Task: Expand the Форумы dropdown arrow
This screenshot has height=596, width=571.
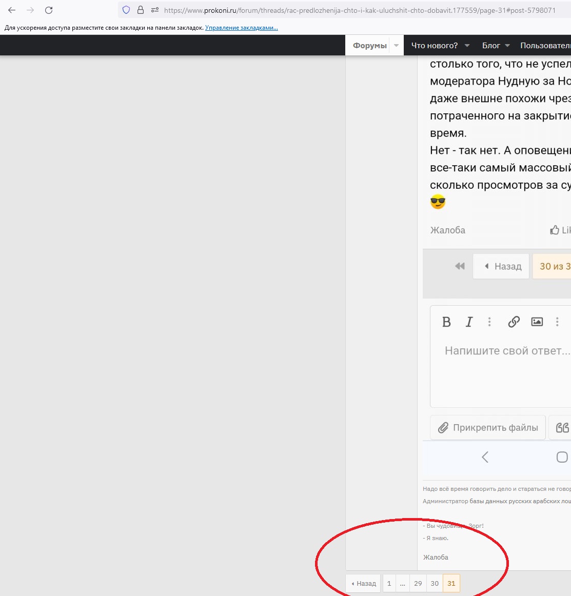Action: (396, 46)
